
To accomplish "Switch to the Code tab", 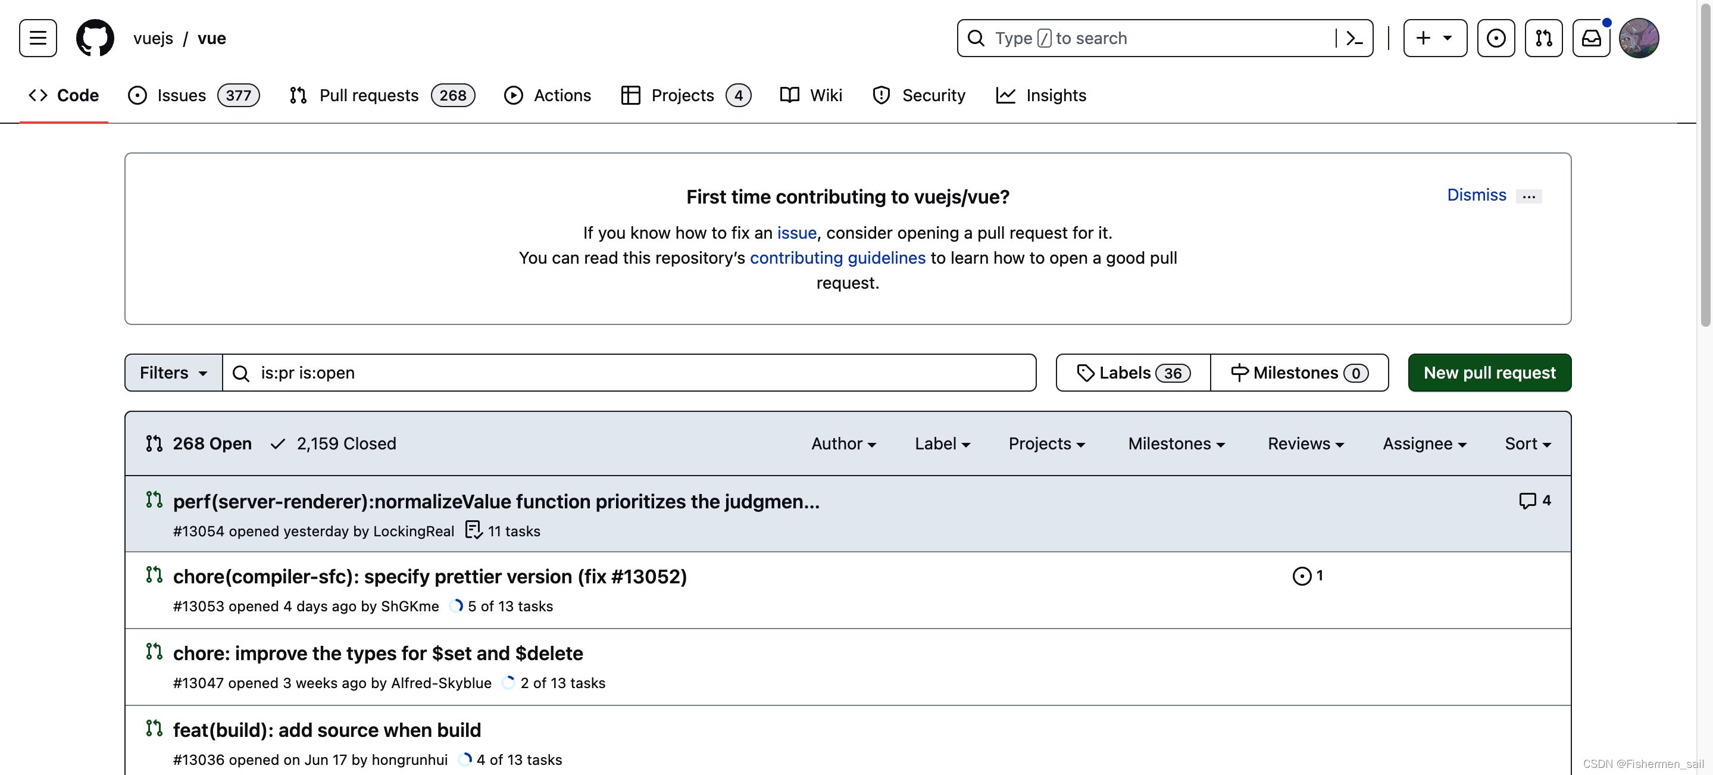I will (x=64, y=95).
